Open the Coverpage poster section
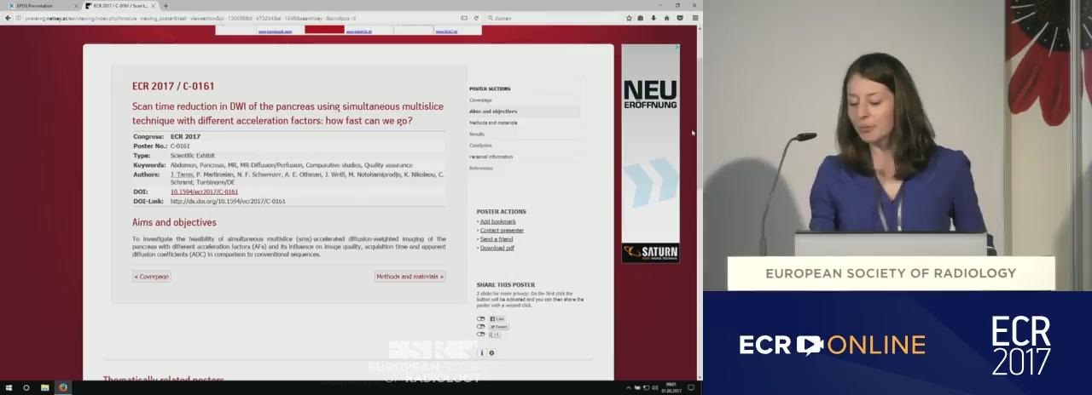This screenshot has width=1092, height=395. point(480,100)
